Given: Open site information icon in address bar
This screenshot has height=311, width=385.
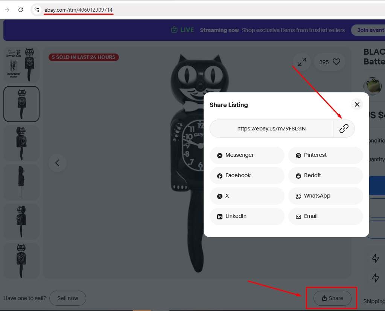Looking at the screenshot, I should [x=37, y=10].
